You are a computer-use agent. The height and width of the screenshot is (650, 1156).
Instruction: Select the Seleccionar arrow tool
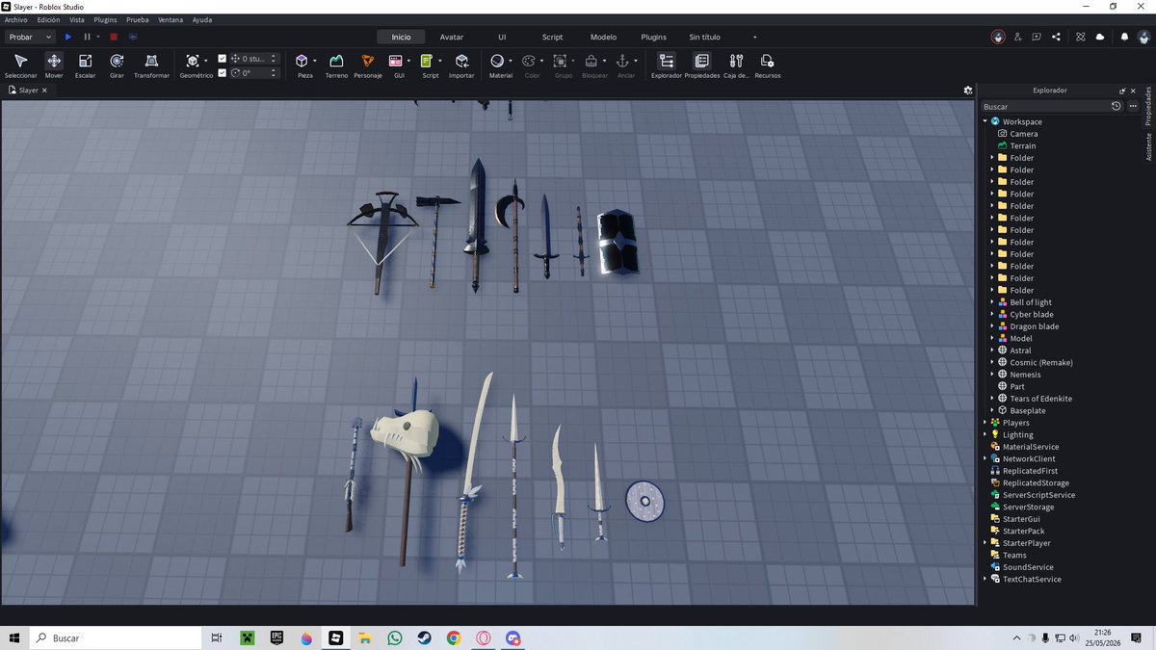coord(20,65)
